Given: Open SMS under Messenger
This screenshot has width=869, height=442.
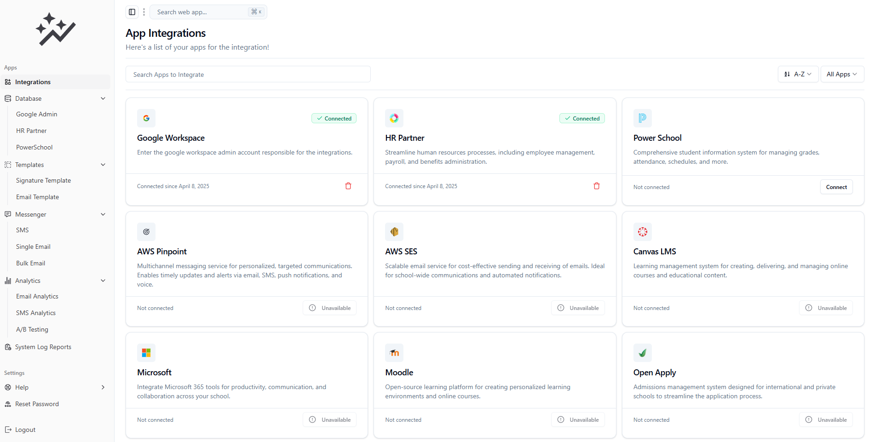Looking at the screenshot, I should point(23,230).
